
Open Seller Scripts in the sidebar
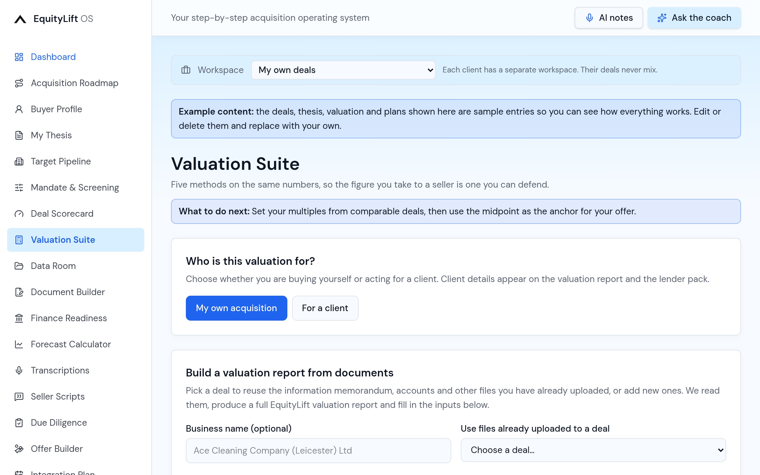pyautogui.click(x=75, y=396)
